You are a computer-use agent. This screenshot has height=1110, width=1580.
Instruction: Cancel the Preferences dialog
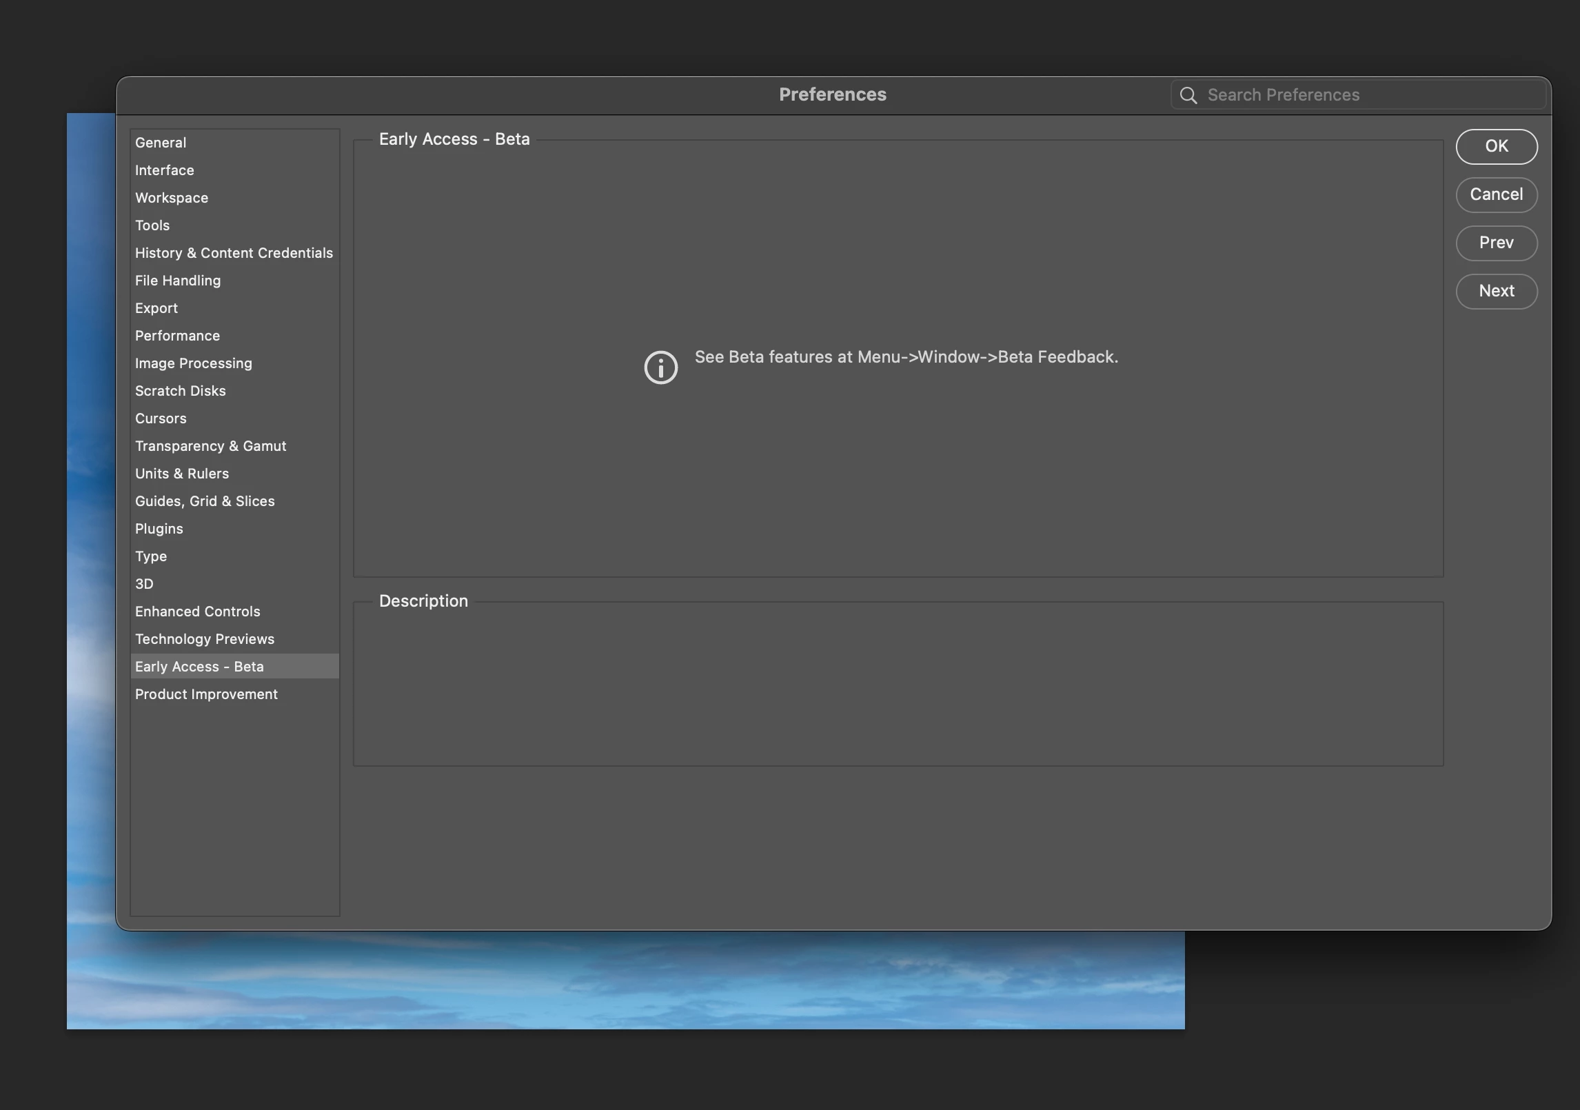(1496, 194)
